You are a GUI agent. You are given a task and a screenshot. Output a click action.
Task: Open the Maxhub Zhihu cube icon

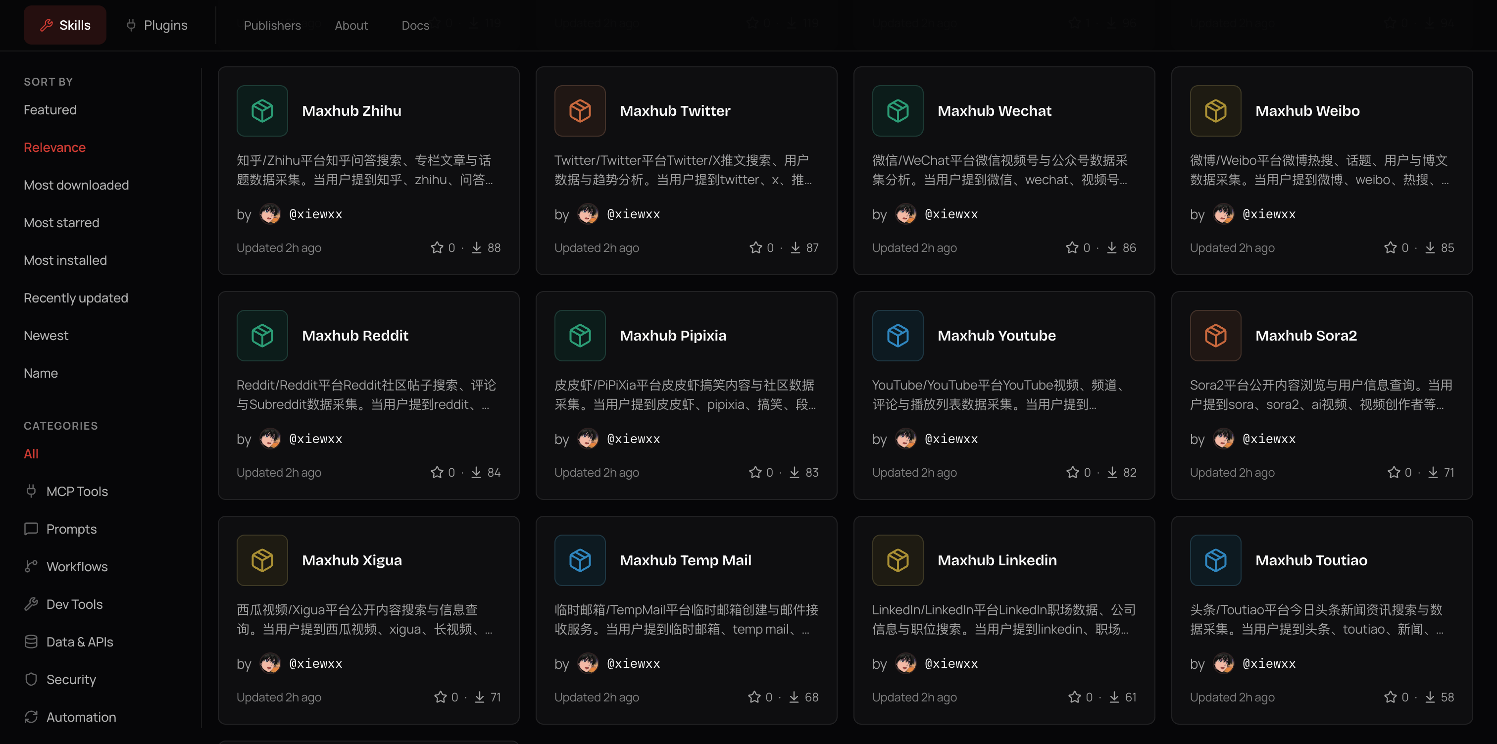click(x=262, y=110)
